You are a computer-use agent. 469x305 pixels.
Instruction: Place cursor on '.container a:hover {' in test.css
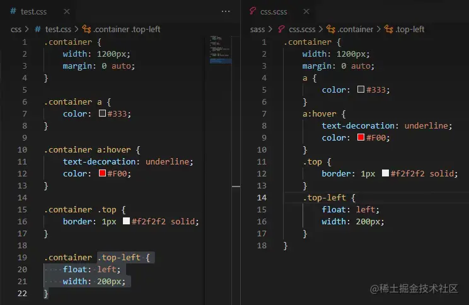click(x=92, y=150)
